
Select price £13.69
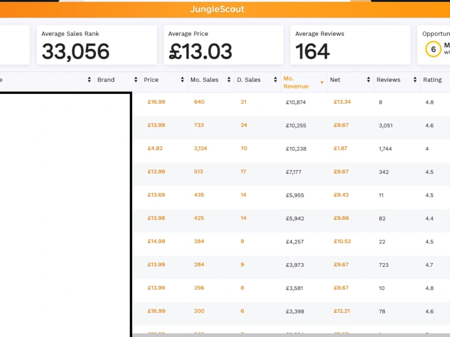157,195
